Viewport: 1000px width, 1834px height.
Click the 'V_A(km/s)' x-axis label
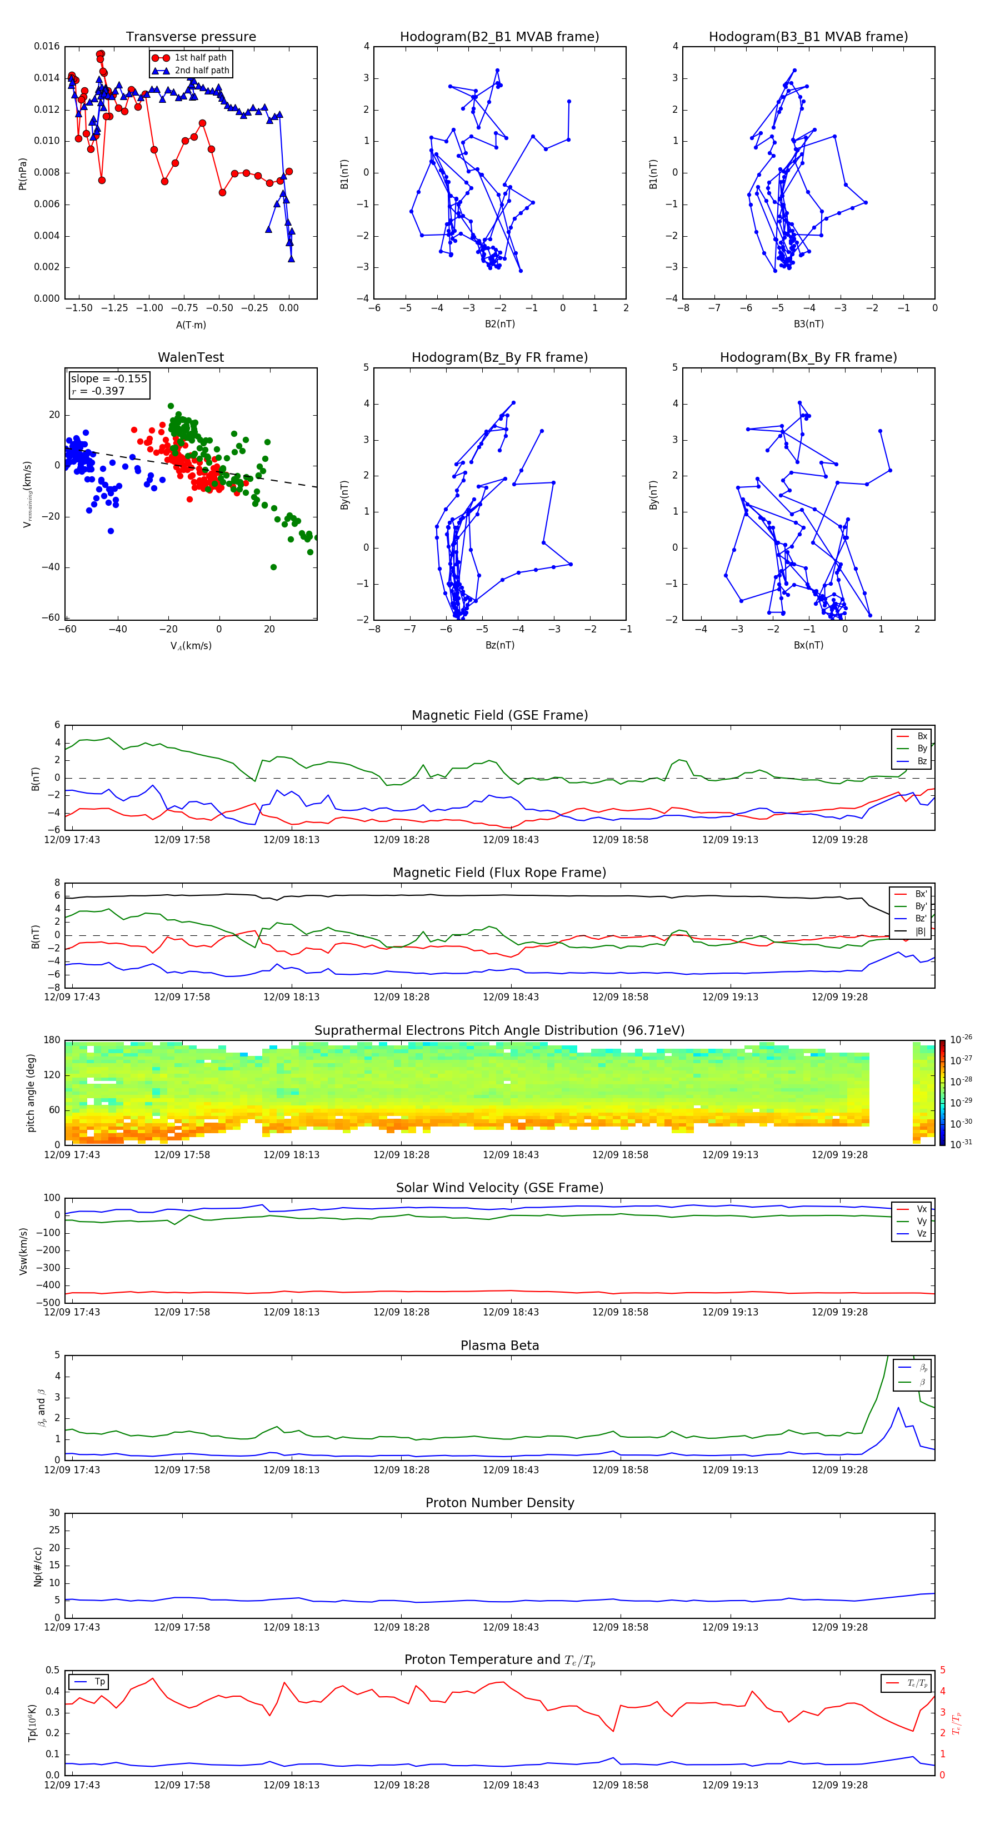191,646
